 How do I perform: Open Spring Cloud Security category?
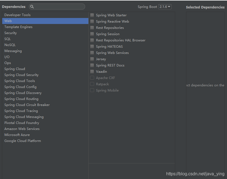click(45, 75)
